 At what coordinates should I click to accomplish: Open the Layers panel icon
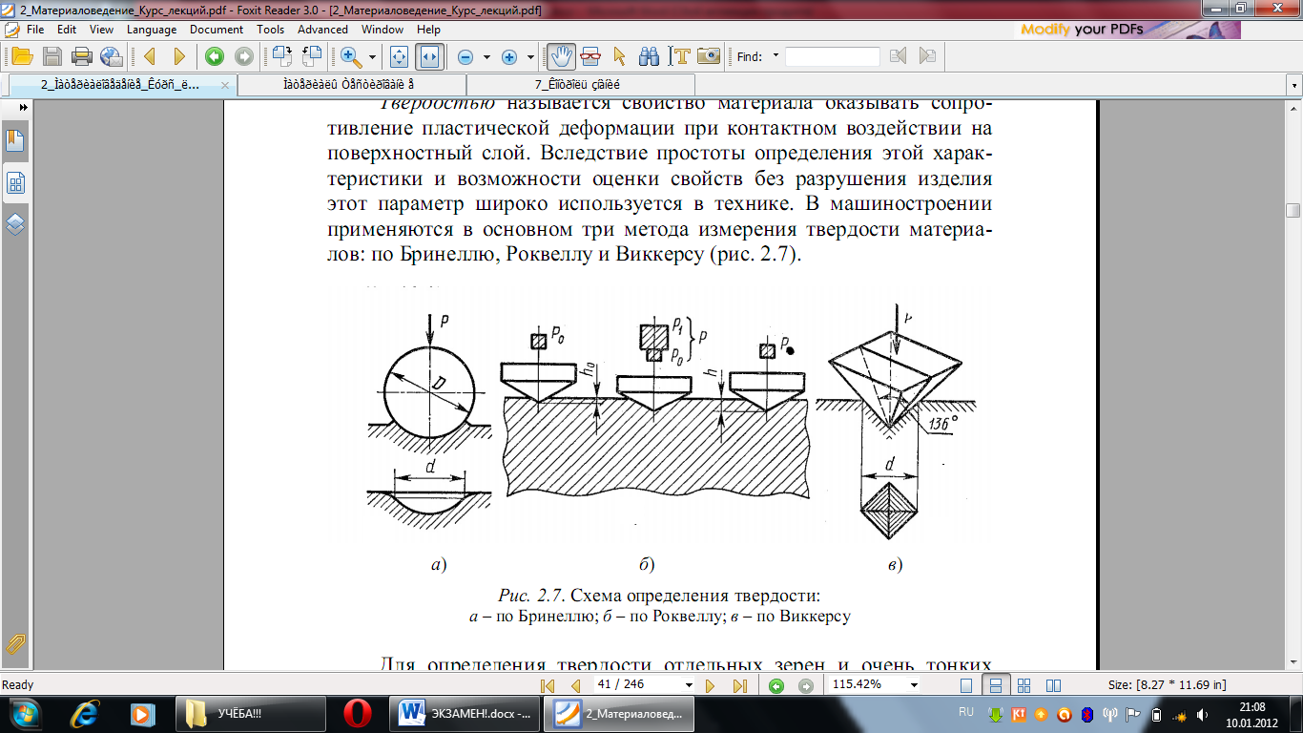15,224
